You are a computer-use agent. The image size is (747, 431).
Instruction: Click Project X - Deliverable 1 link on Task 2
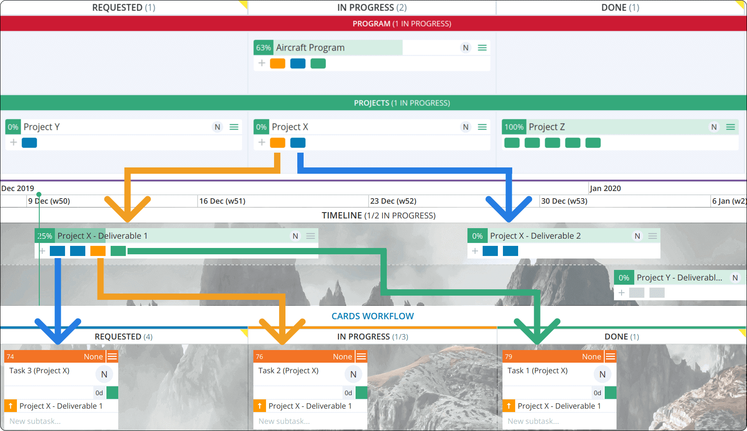coord(310,406)
